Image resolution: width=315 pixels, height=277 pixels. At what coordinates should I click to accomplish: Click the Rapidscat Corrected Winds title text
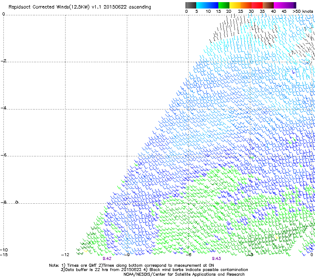pyautogui.click(x=80, y=7)
